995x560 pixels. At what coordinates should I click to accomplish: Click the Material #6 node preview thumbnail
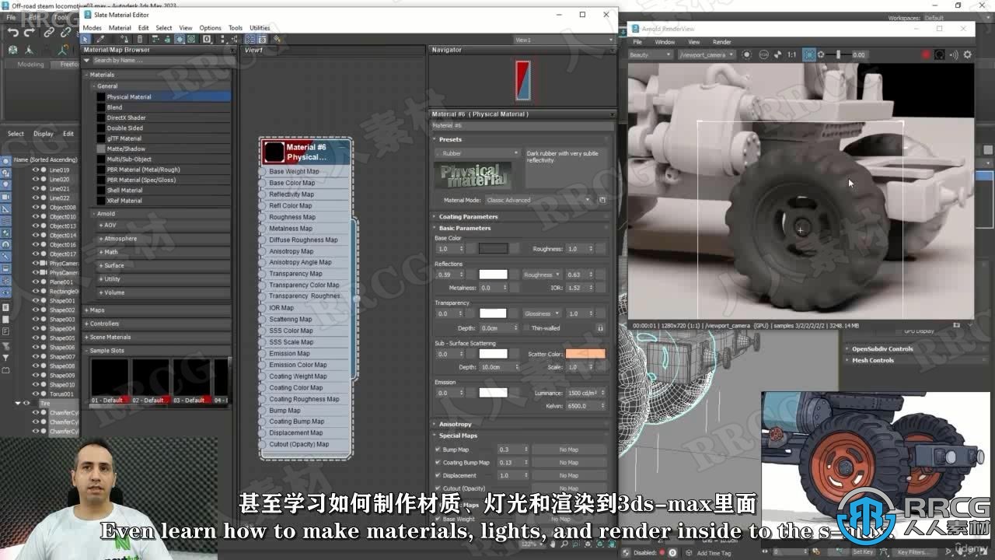tap(274, 152)
